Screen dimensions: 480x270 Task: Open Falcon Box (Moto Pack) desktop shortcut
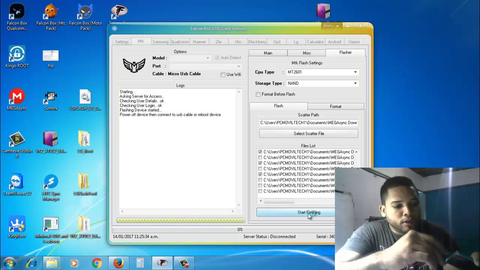pyautogui.click(x=85, y=17)
